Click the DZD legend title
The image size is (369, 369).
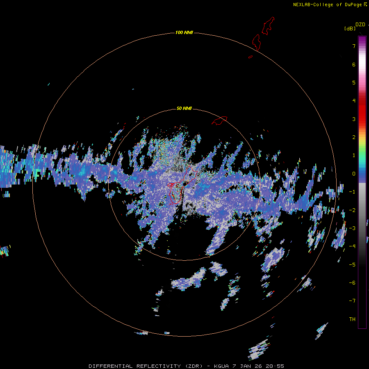pyautogui.click(x=360, y=25)
